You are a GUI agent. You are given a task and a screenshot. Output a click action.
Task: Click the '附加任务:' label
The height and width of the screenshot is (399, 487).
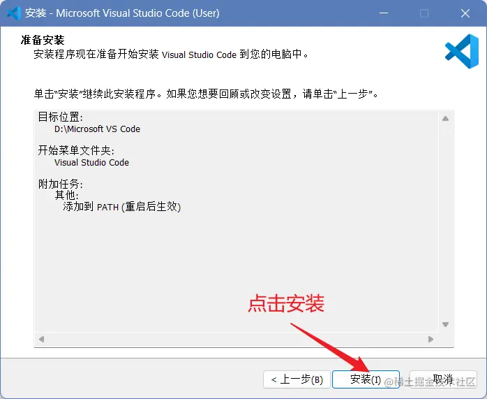(x=61, y=184)
